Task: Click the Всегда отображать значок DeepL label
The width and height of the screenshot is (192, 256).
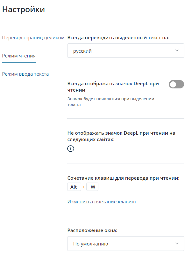Action: tap(113, 87)
